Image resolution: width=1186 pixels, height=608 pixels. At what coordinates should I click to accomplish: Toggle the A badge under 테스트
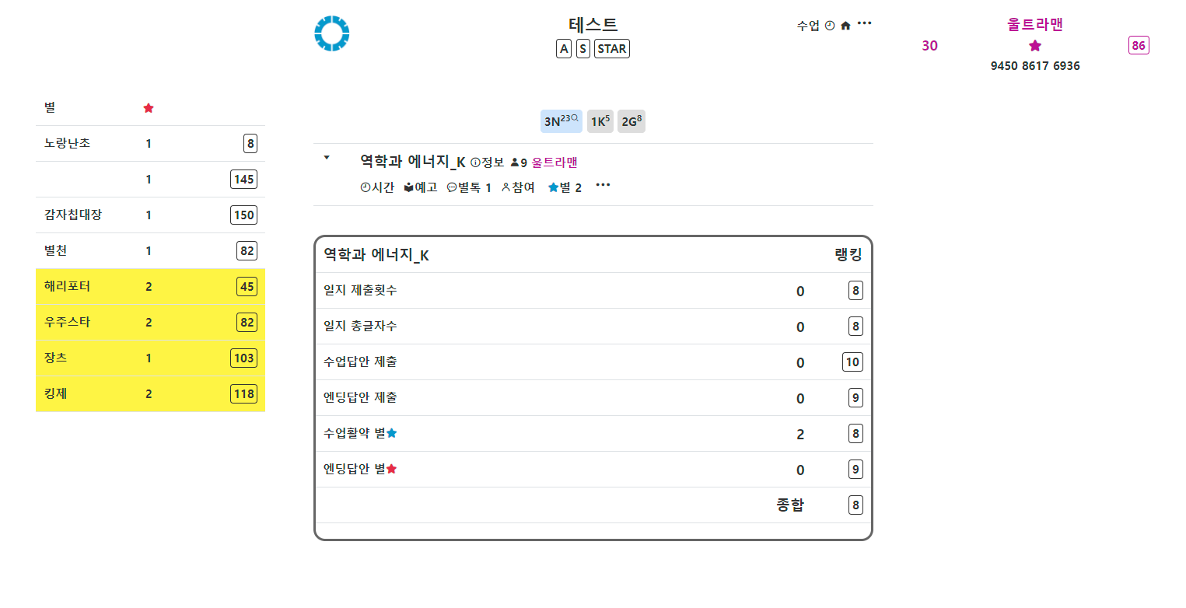click(564, 49)
